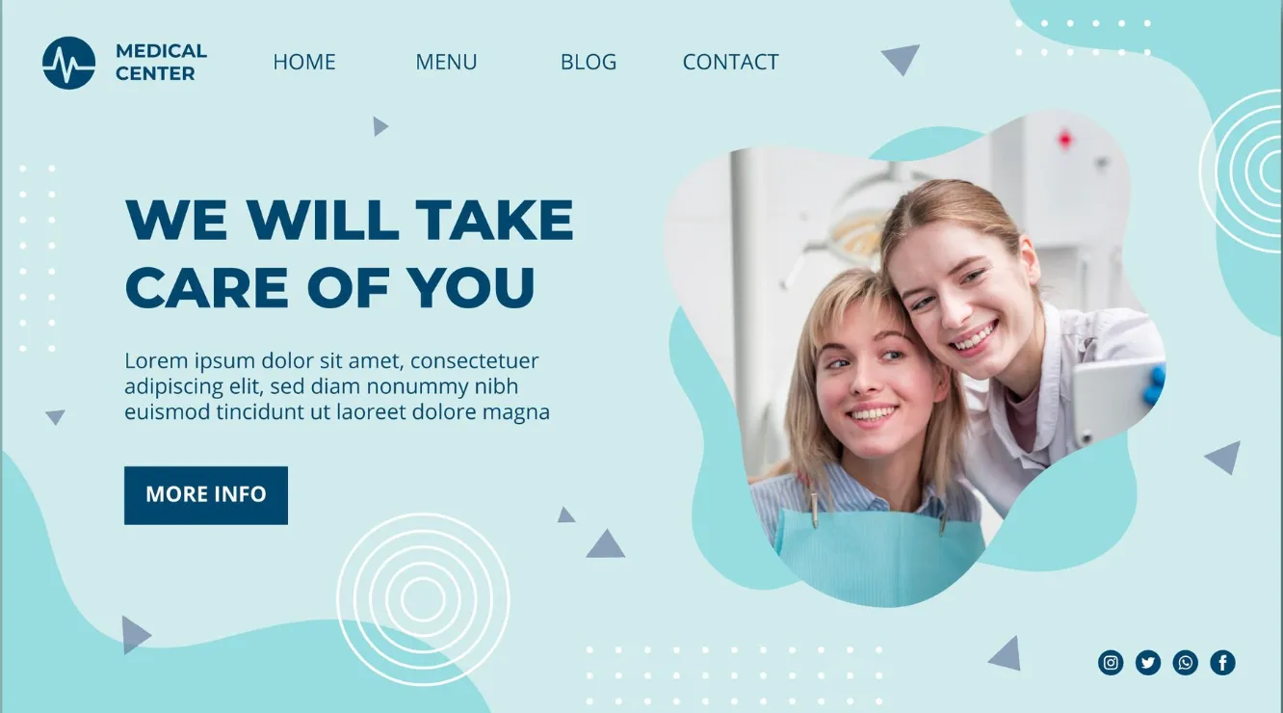Visit the Facebook icon link
Screen dimensions: 1283x713
pyautogui.click(x=1222, y=662)
